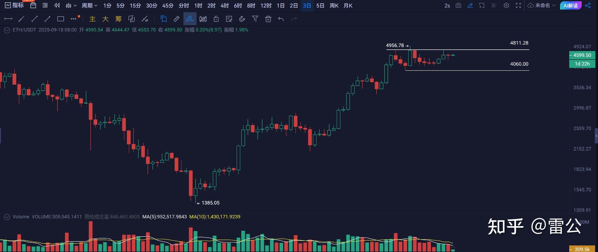
Task: Select the ruler measurement tool
Action: coord(177,19)
